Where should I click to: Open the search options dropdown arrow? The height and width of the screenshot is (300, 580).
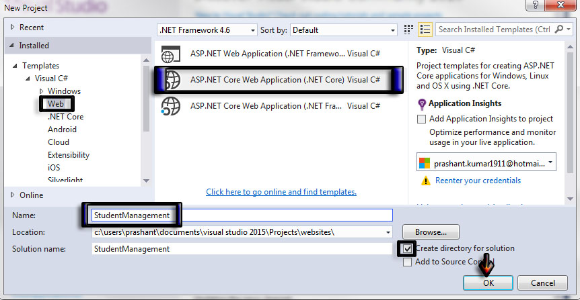pyautogui.click(x=569, y=30)
